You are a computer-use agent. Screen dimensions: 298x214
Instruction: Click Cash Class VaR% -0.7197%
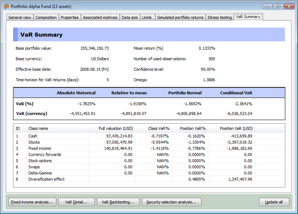(160, 136)
